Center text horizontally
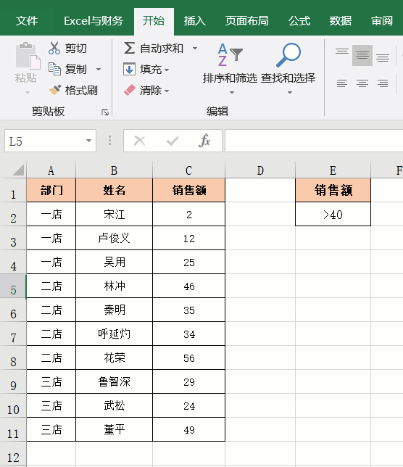The width and height of the screenshot is (403, 467). 362,83
